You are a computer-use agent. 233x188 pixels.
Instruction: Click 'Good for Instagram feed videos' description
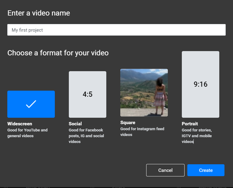pos(142,132)
